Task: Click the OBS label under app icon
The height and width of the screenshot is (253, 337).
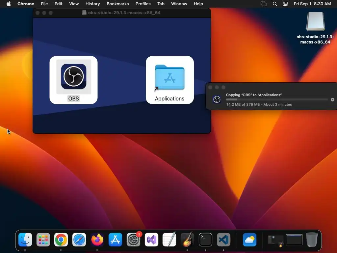Action: [x=73, y=98]
